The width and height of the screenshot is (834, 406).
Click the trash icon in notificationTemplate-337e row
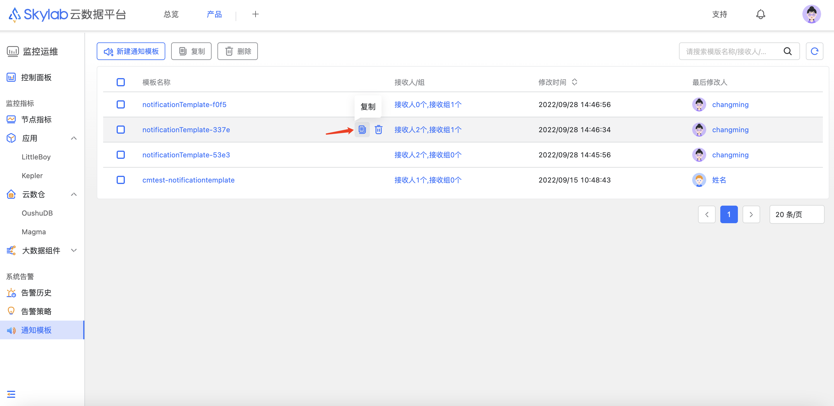pyautogui.click(x=379, y=130)
